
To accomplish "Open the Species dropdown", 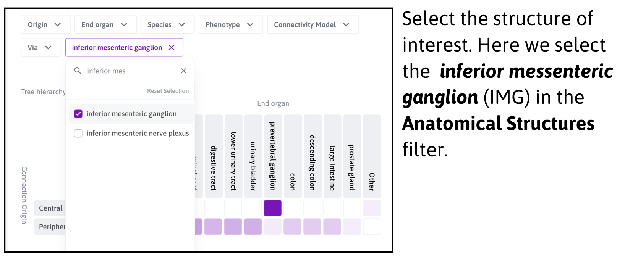I will pos(167,24).
